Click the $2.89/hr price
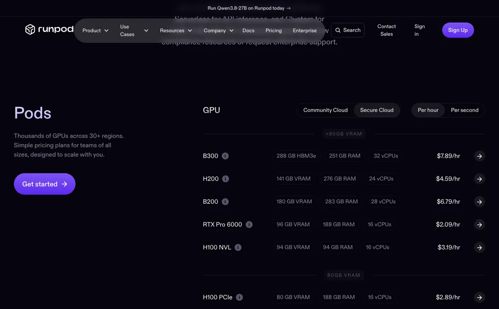Screen dimensions: 499x309 coord(448,297)
